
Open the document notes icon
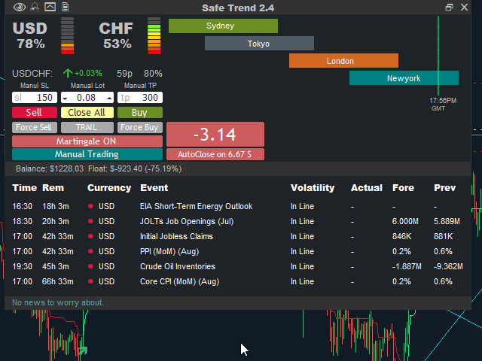point(66,7)
